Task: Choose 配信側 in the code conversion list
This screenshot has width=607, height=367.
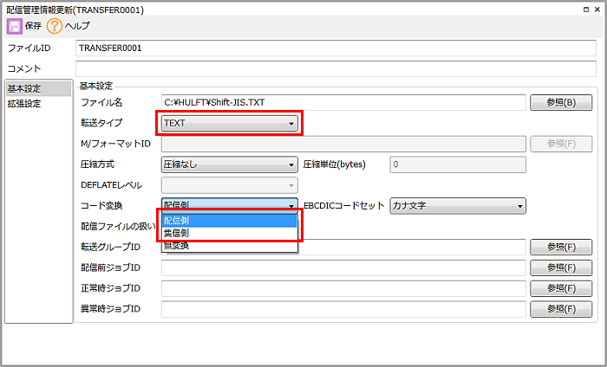Action: pos(230,221)
